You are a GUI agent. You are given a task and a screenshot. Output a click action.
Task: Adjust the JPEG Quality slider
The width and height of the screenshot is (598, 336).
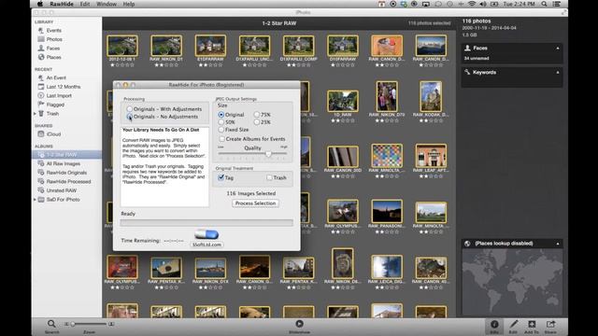(x=268, y=153)
